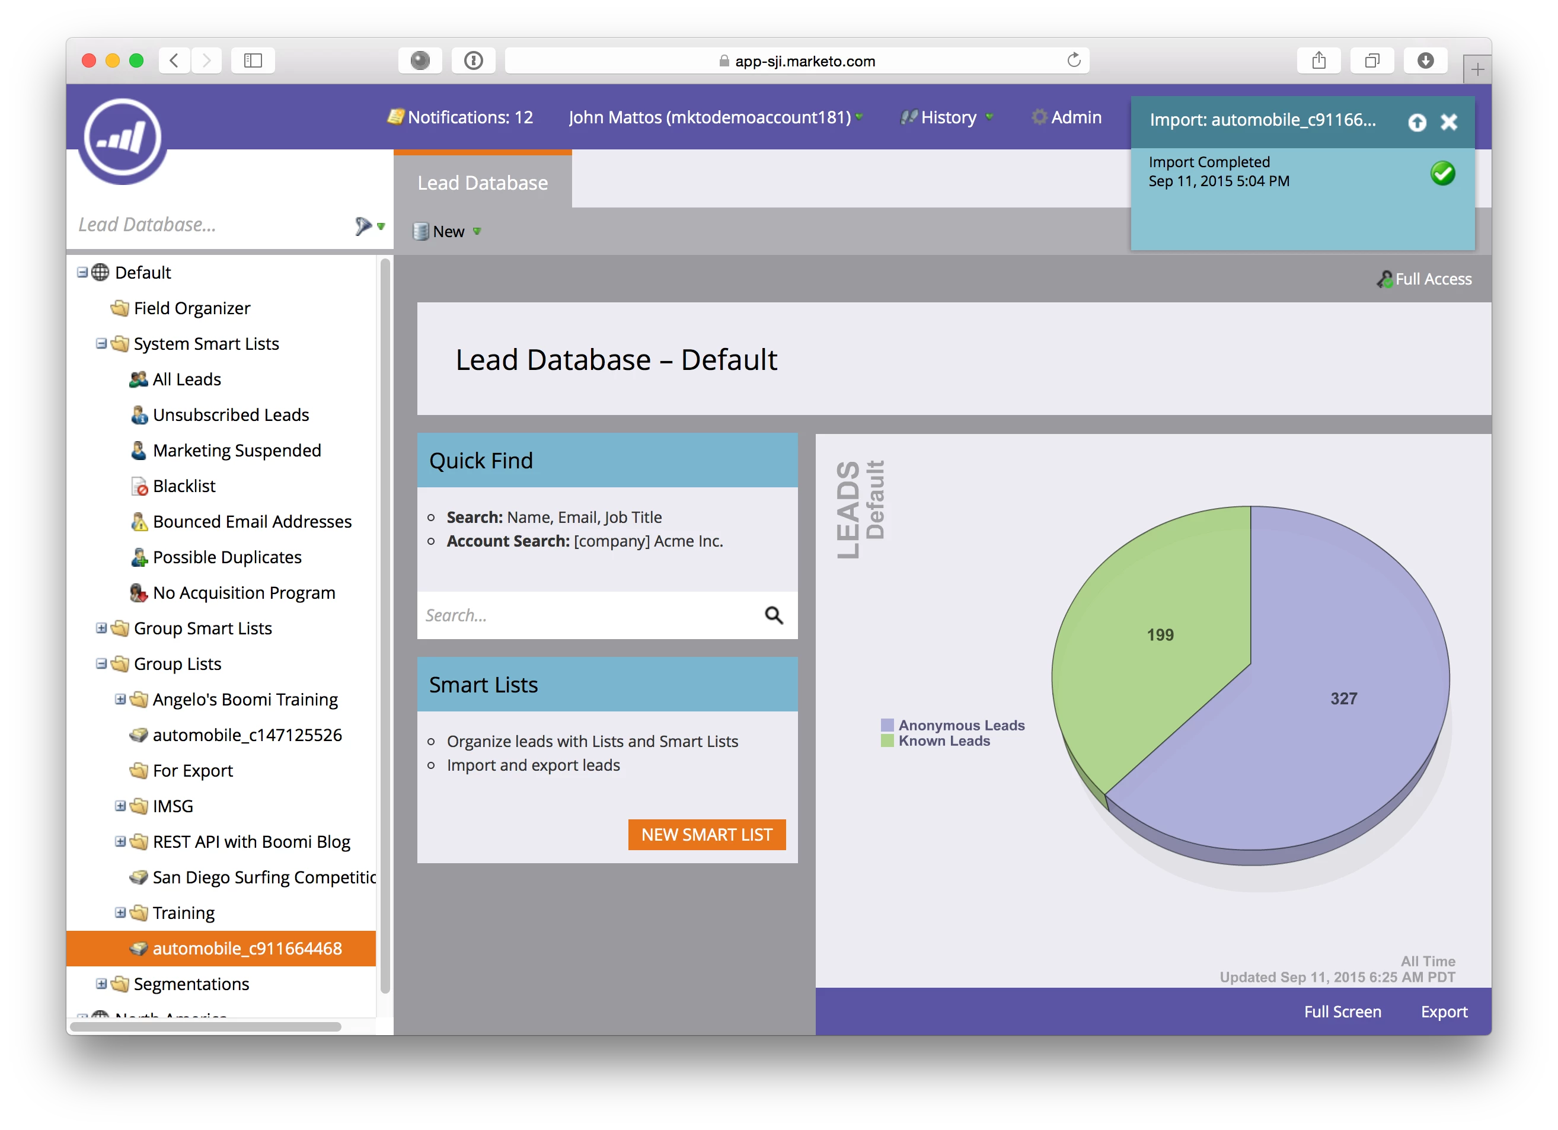The height and width of the screenshot is (1130, 1558).
Task: Click the Anonymous Leads legend color swatch
Action: click(887, 724)
